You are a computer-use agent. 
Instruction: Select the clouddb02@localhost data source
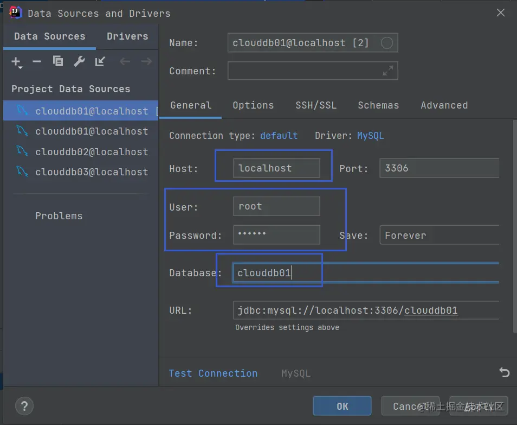click(x=81, y=151)
